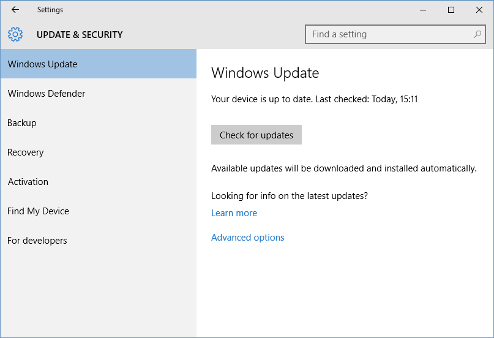
Task: Click the Check for updates button
Action: pyautogui.click(x=256, y=135)
